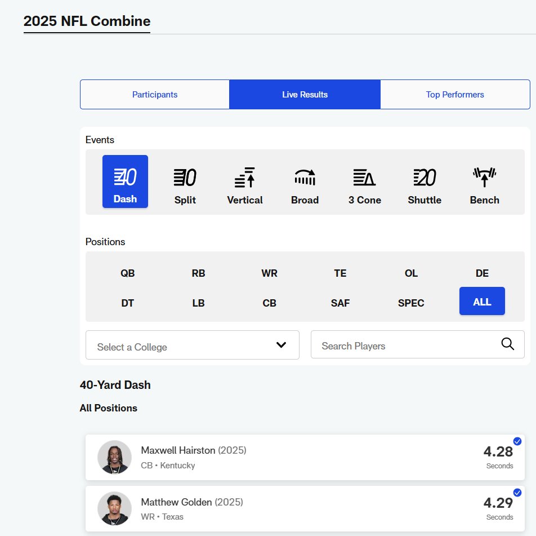The width and height of the screenshot is (536, 536).
Task: Click the college dropdown chevron arrow
Action: (281, 345)
